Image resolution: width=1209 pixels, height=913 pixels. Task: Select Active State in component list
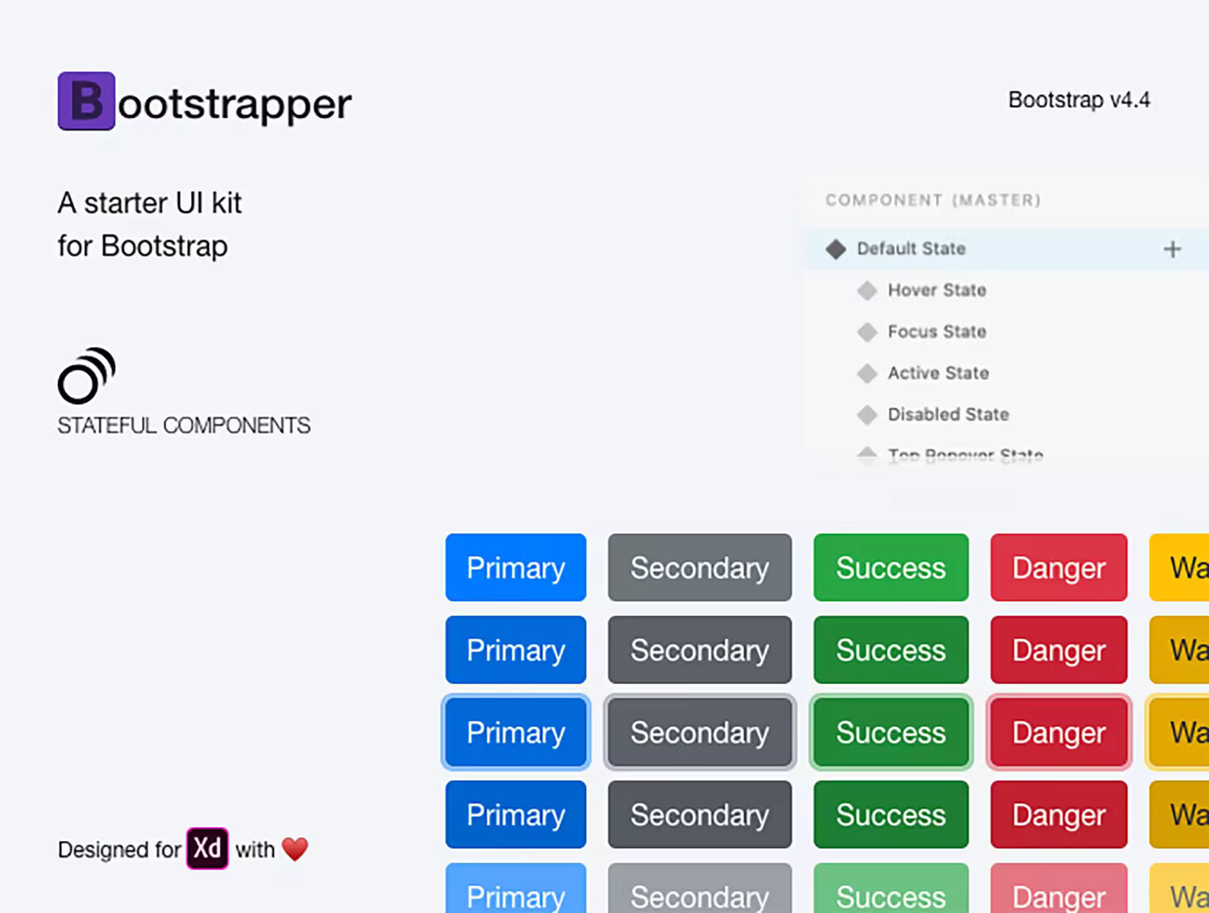[x=938, y=373]
